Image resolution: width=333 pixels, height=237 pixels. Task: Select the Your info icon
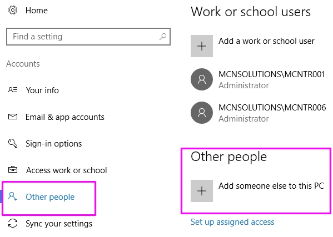[x=13, y=90]
